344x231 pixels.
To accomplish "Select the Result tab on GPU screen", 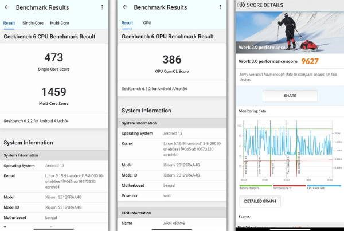I will pos(127,23).
